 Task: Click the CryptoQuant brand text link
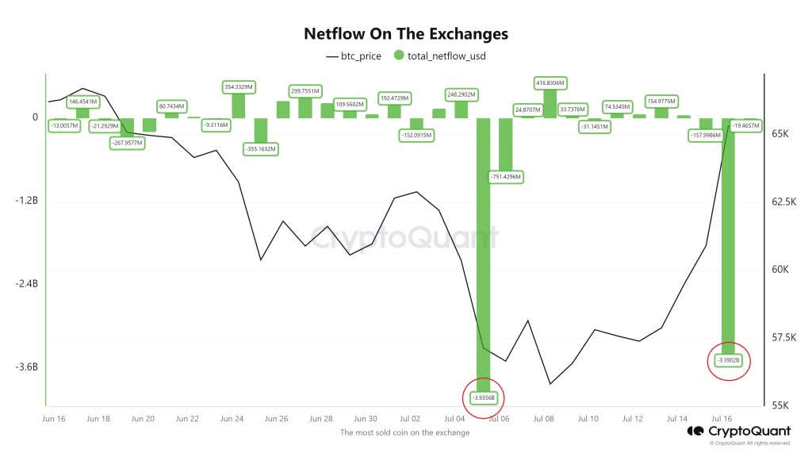point(749,431)
